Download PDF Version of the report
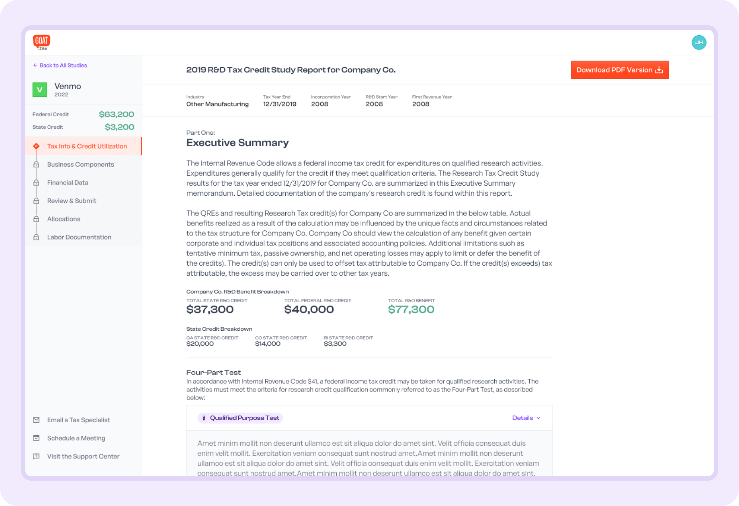This screenshot has width=739, height=506. 620,70
